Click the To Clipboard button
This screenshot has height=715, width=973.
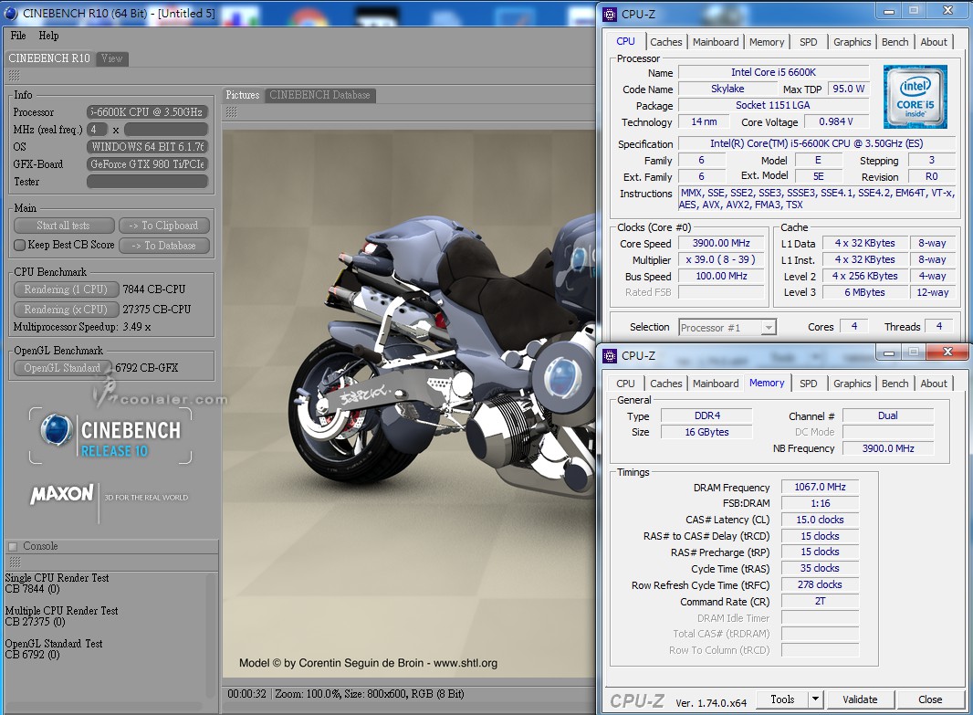(x=163, y=226)
